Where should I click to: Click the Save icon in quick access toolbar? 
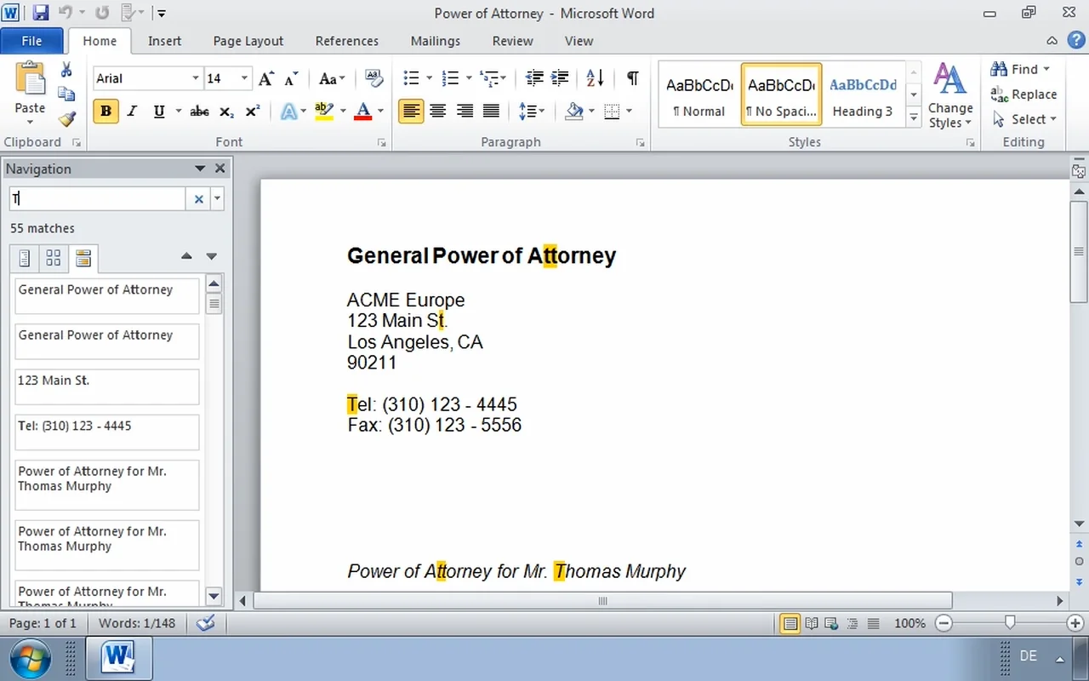pos(40,13)
